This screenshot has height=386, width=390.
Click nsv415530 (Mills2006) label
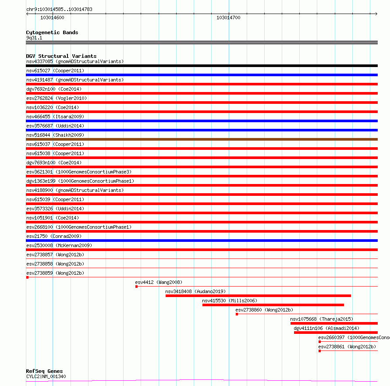tap(230, 301)
